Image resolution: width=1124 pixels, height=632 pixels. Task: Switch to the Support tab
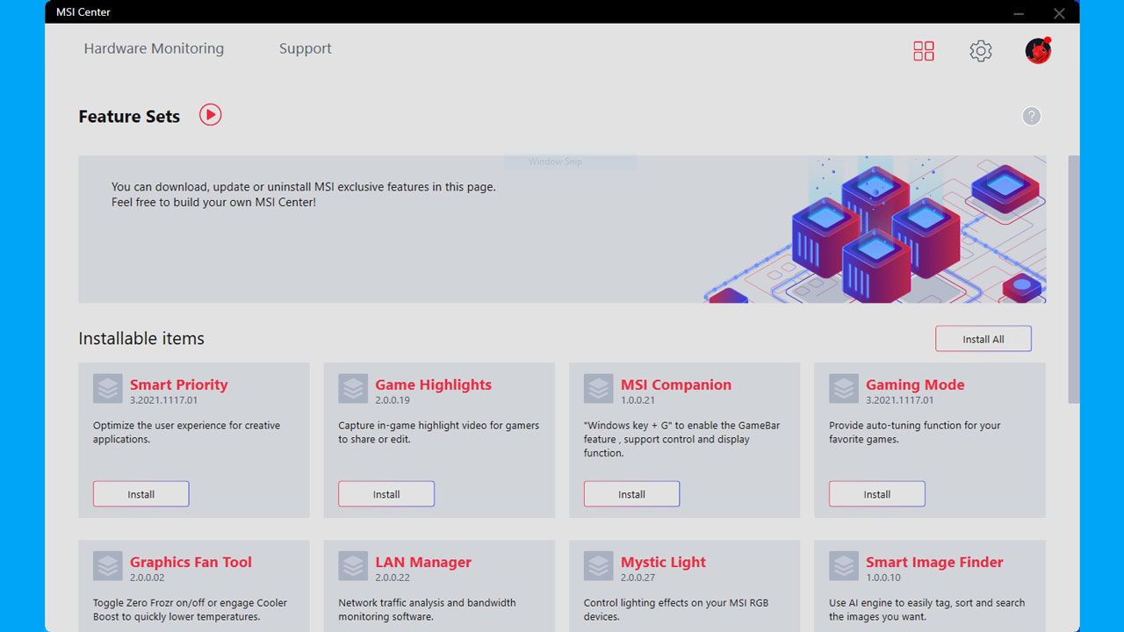[306, 49]
